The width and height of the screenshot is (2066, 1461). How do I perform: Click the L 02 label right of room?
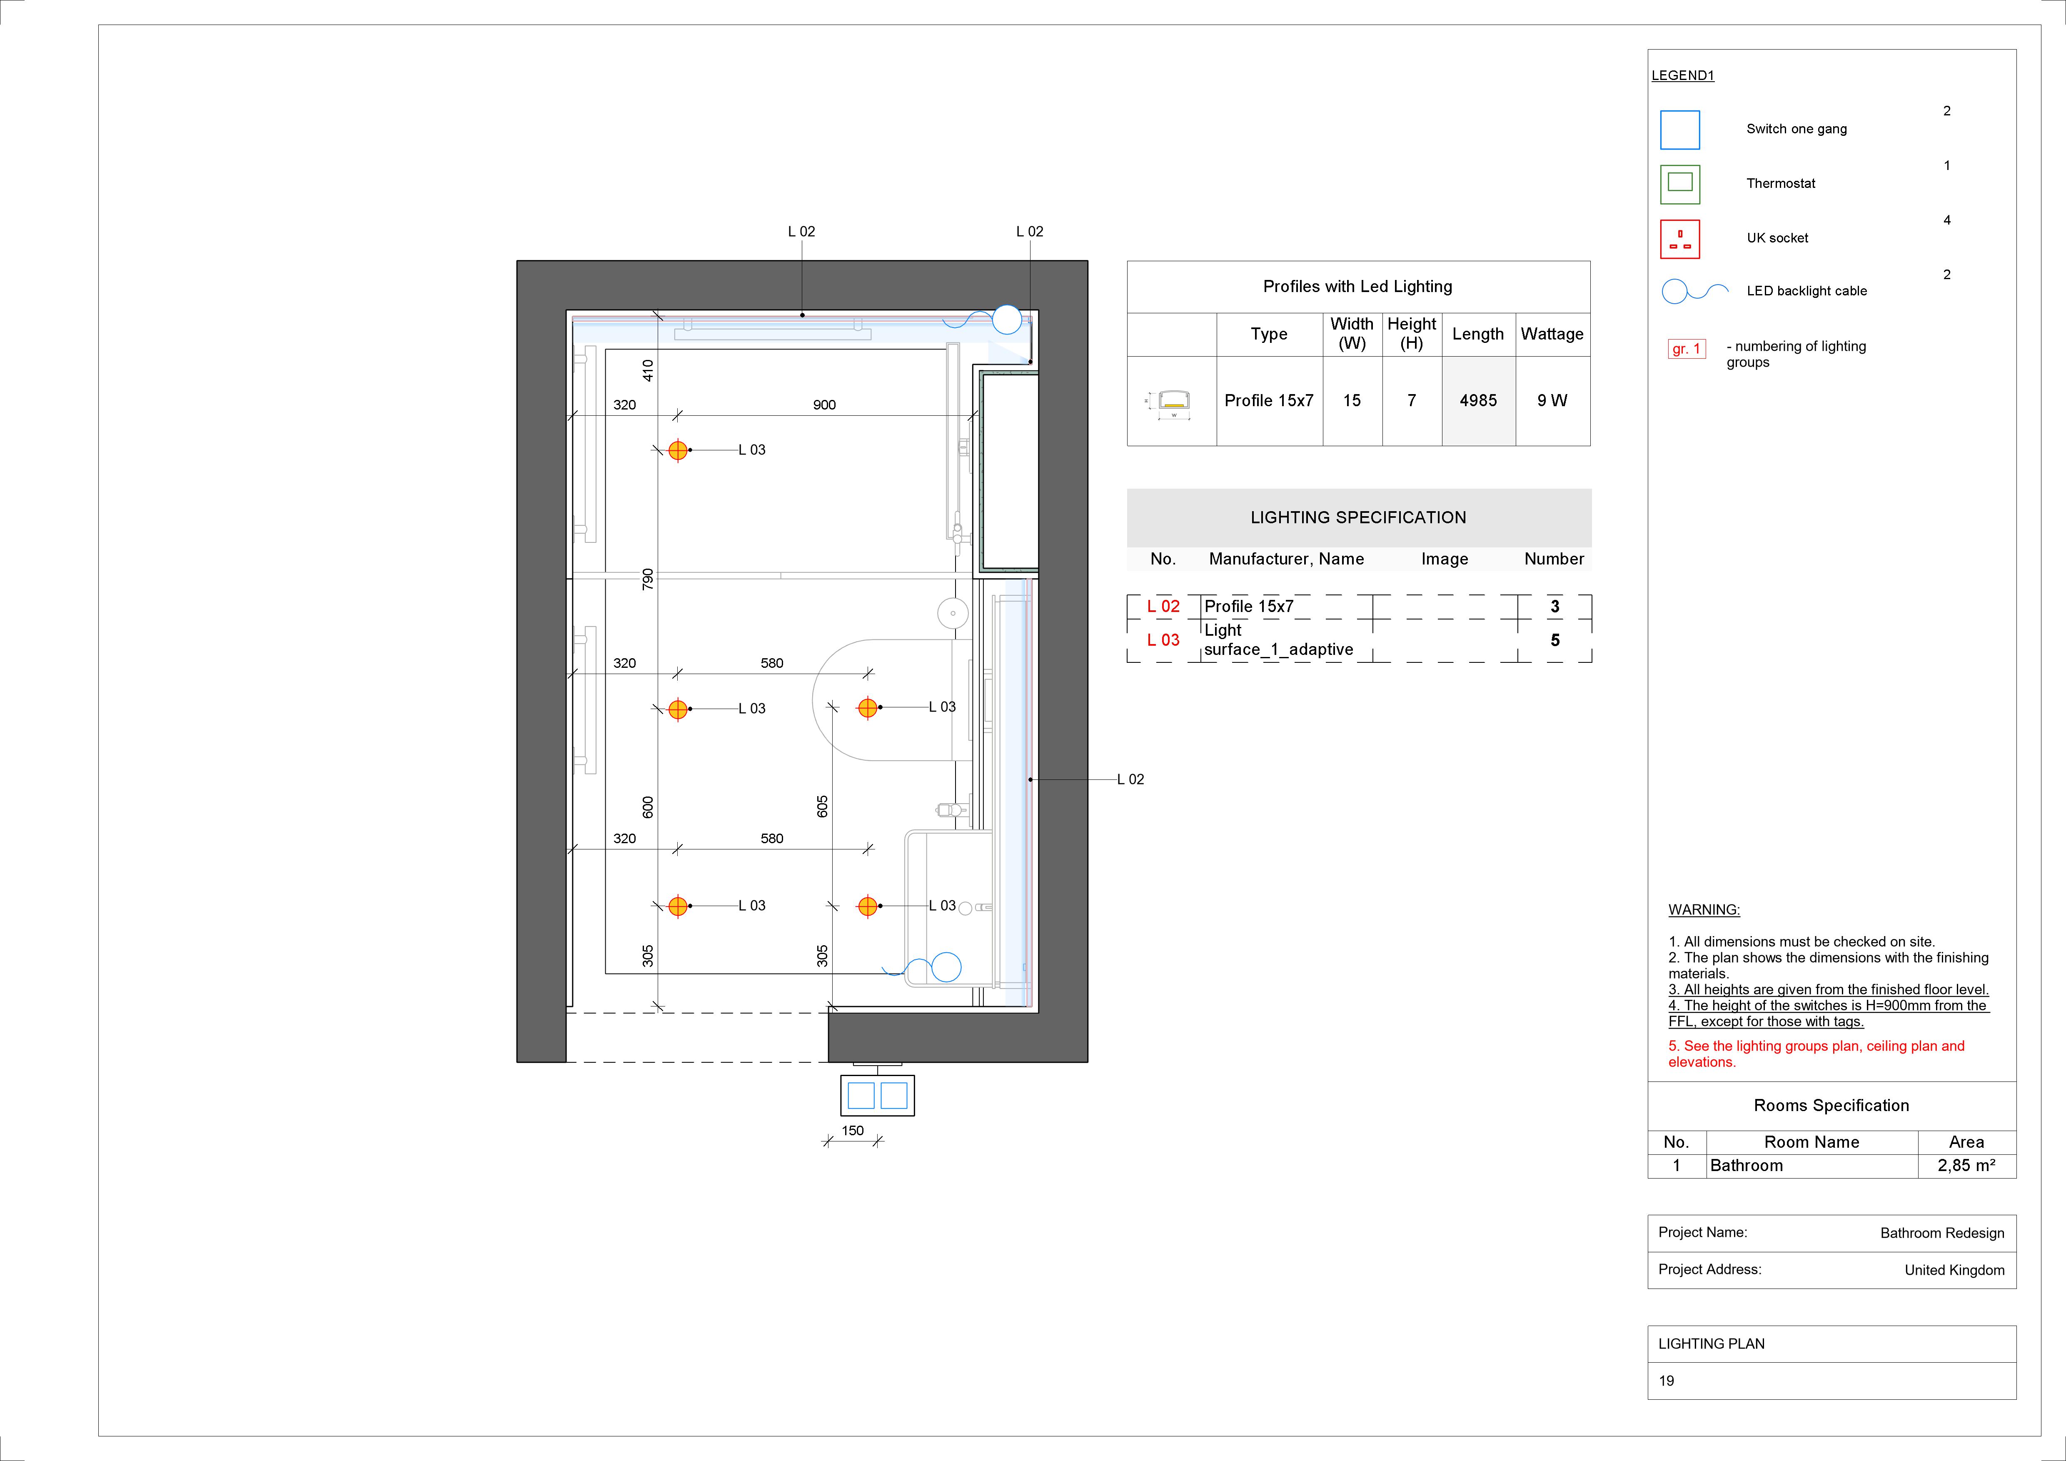(x=1130, y=779)
